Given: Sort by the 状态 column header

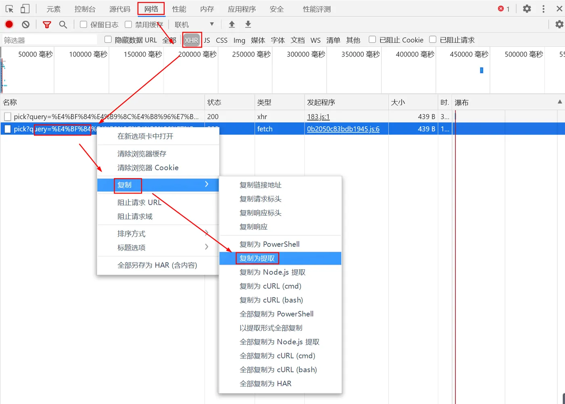Looking at the screenshot, I should (x=230, y=102).
